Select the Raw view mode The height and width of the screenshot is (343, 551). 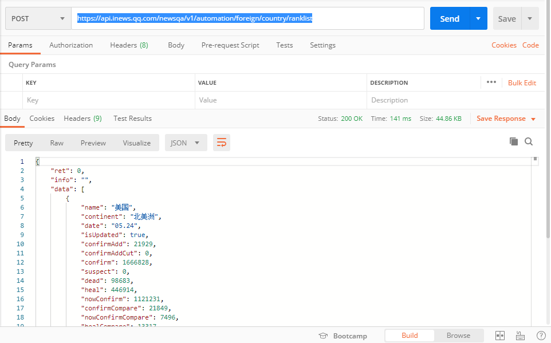pyautogui.click(x=57, y=143)
